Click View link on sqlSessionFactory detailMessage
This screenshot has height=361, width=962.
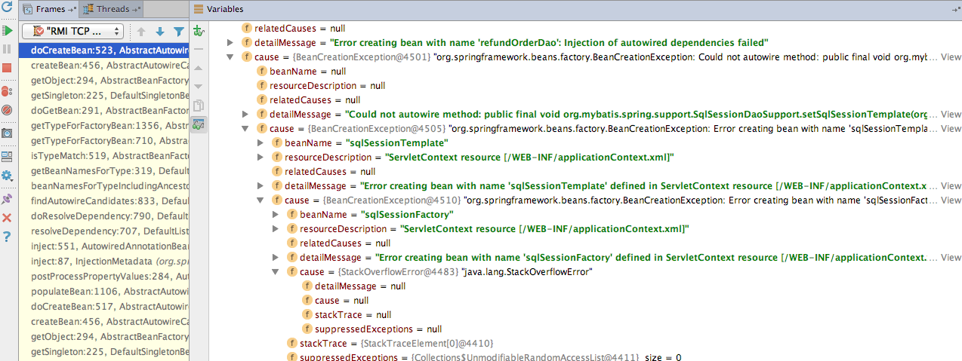point(950,258)
